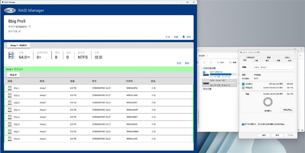The width and height of the screenshot is (305, 153).
Task: Select the 常规 tab in Properties
Action: (x=245, y=61)
